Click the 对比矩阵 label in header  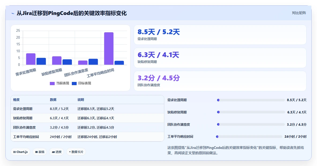[299, 13]
